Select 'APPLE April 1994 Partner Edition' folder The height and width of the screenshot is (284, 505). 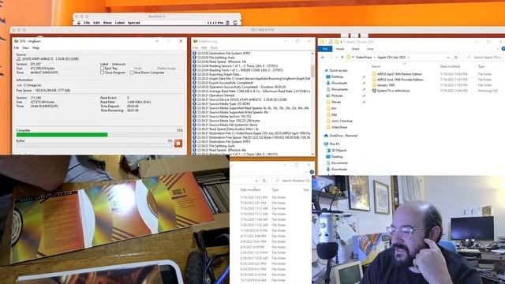(399, 74)
